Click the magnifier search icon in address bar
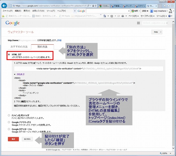 click(88, 6)
